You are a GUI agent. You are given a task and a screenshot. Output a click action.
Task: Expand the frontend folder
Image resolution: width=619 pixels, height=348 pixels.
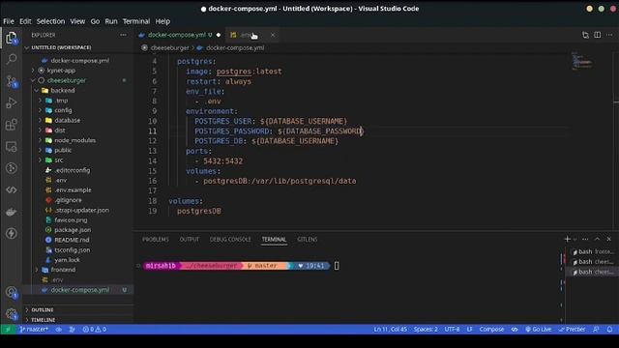click(37, 270)
